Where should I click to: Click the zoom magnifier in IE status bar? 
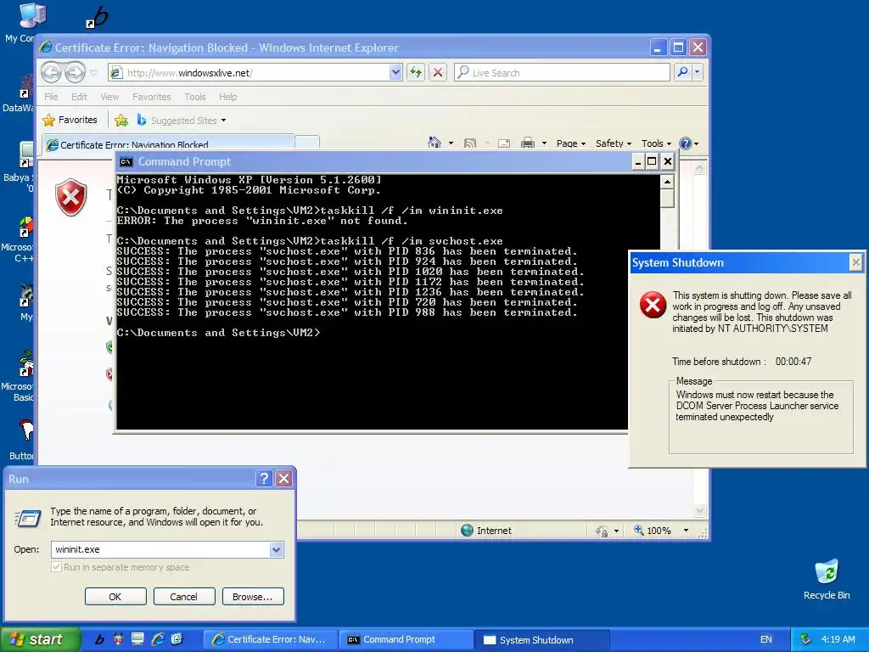point(638,530)
